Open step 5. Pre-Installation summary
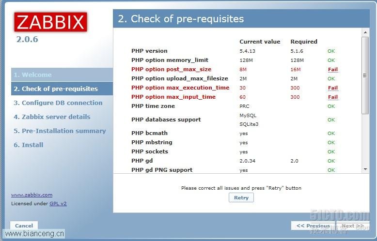The image size is (377, 241). [x=60, y=131]
